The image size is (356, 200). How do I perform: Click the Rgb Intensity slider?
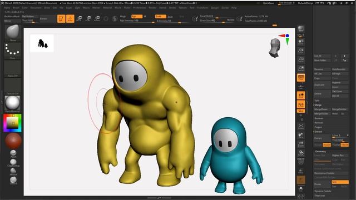[x=137, y=21]
